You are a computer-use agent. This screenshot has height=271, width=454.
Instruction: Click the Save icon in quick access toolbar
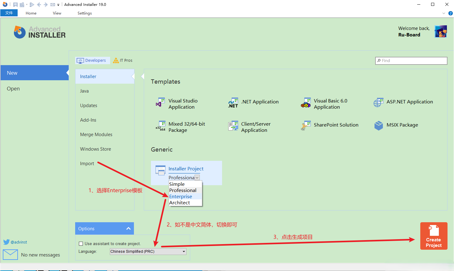15,5
